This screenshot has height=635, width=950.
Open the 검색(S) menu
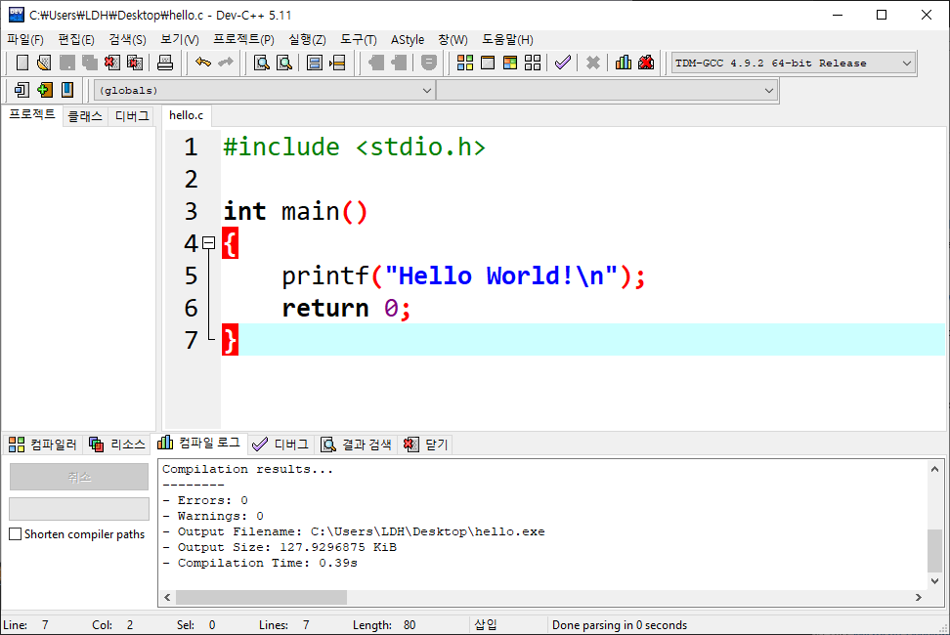pyautogui.click(x=127, y=39)
